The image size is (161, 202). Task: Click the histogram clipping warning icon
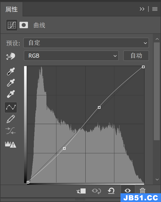pos(11,144)
